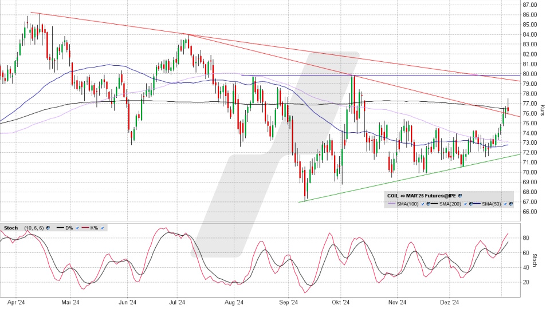Click the 87.00 price axis label
The width and height of the screenshot is (550, 309).
[529, 5]
